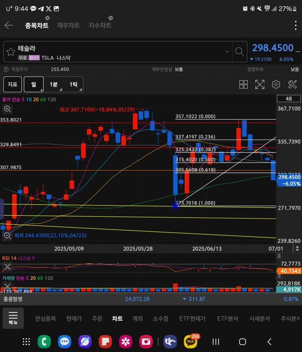Zoom out of the chart with the minus magnifier
The width and height of the screenshot is (302, 352).
pos(7,236)
